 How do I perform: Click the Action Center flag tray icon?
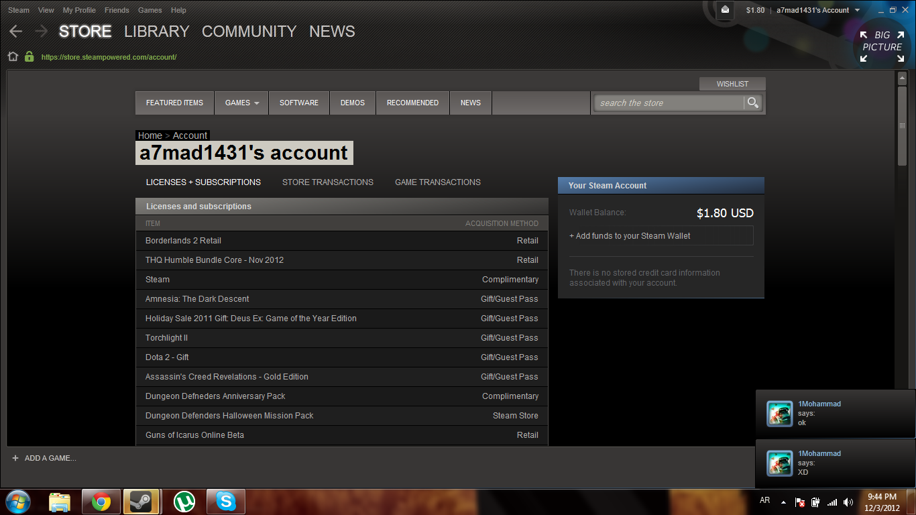(x=800, y=502)
